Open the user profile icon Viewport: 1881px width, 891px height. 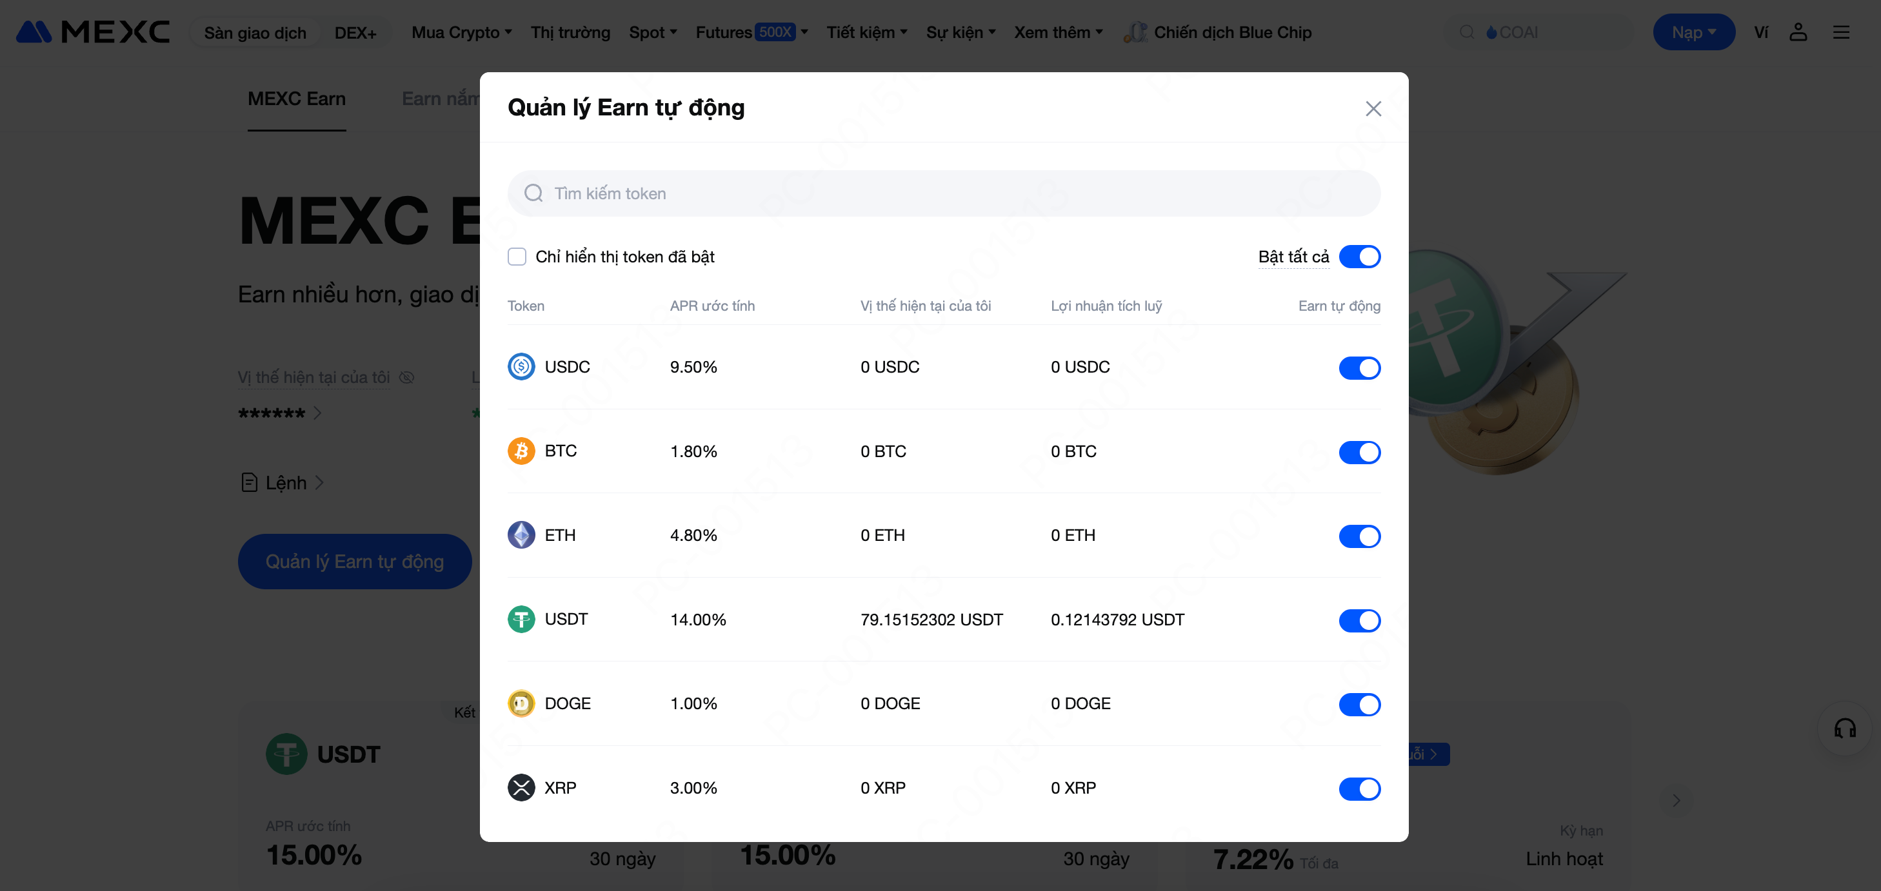coord(1798,32)
